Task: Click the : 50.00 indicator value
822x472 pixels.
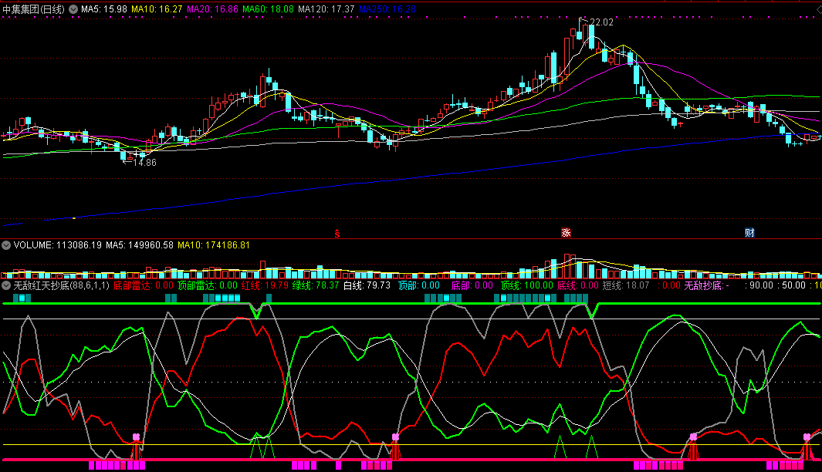Action: (792, 285)
